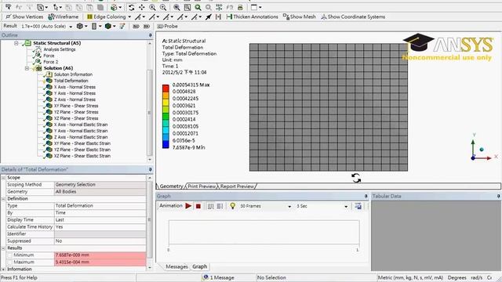Switch to the Report Preview tab

237,186
